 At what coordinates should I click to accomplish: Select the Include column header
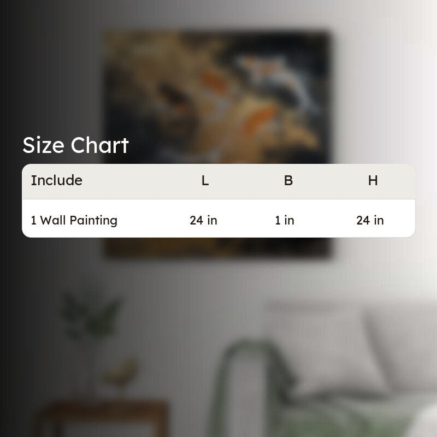(x=57, y=180)
